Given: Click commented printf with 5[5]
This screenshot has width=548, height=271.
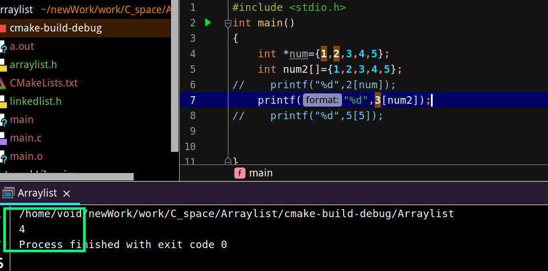Looking at the screenshot, I should [308, 115].
